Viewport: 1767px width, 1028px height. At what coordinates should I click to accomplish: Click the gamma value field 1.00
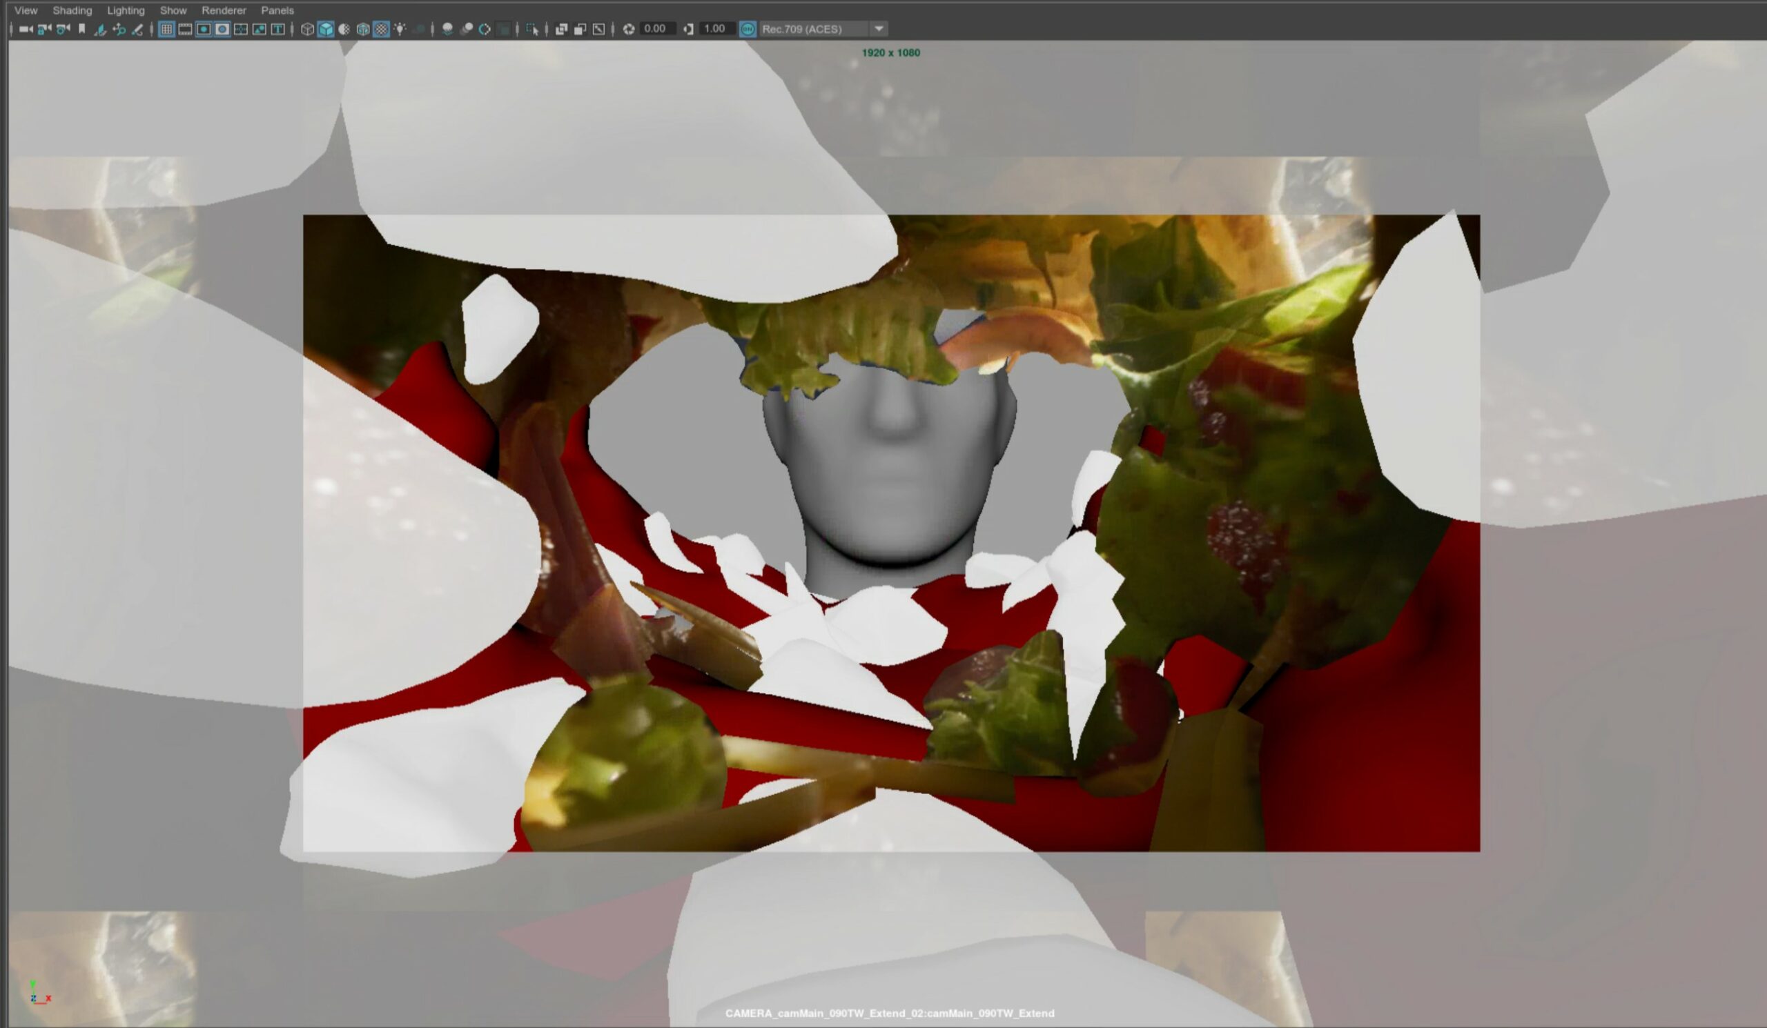coord(717,29)
